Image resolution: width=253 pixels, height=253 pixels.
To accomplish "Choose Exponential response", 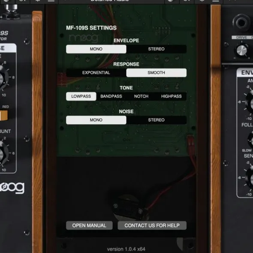I will click(96, 73).
